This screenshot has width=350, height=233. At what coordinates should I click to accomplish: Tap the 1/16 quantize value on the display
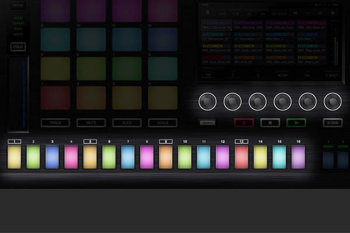pyautogui.click(x=235, y=14)
